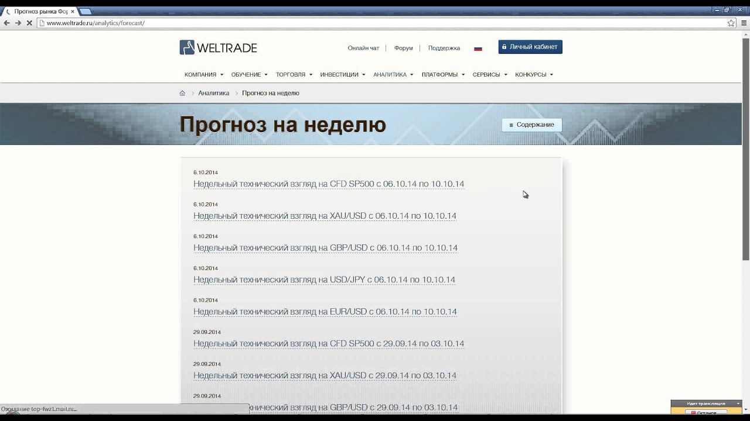Expand the ТОРГОВЛЯ menu
Screen dimensions: 750x421
click(294, 74)
